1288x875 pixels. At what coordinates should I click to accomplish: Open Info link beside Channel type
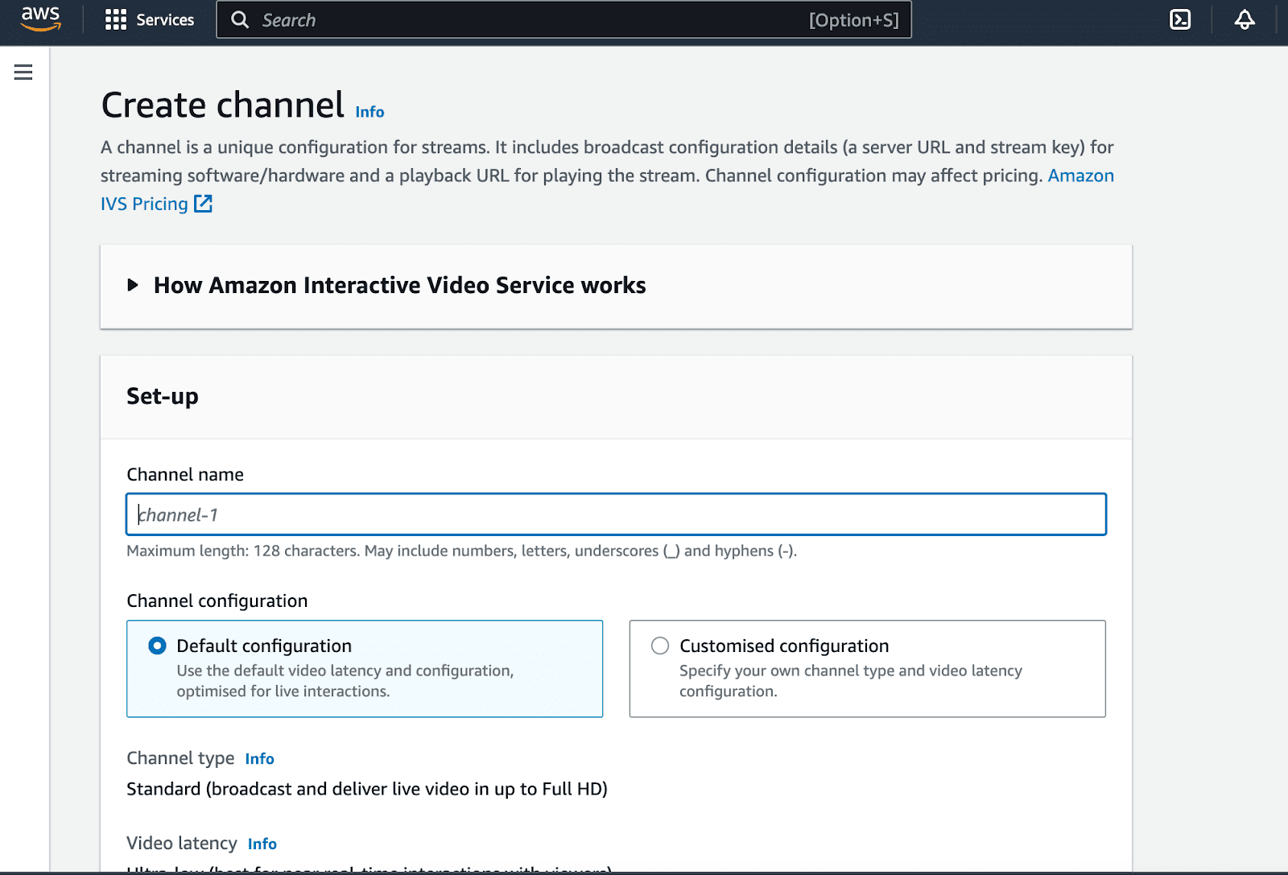259,759
